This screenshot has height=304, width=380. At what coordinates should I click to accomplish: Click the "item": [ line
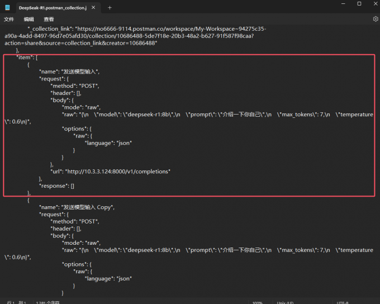27,58
